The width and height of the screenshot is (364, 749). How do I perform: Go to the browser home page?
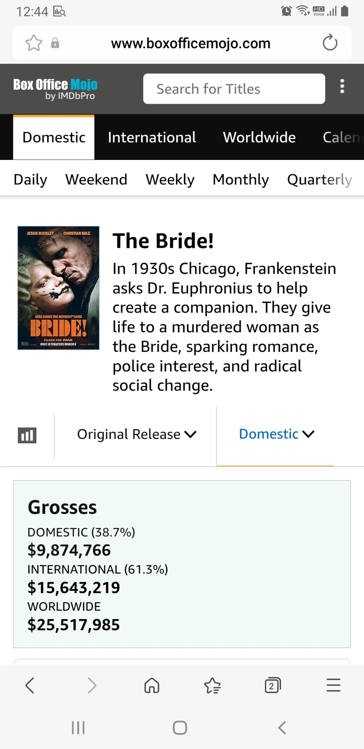(x=152, y=685)
